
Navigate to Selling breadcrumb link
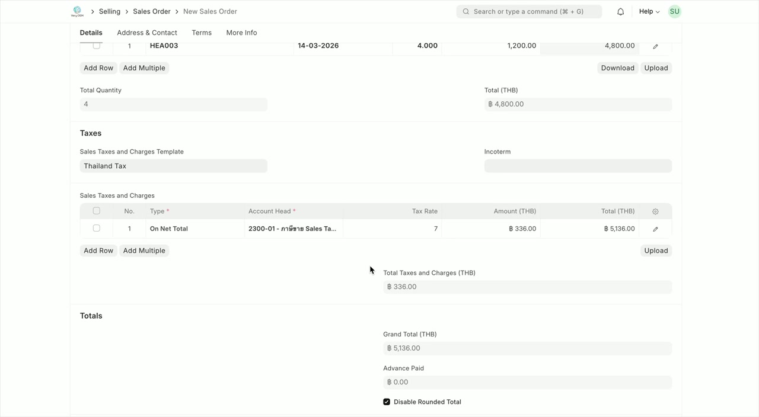109,11
